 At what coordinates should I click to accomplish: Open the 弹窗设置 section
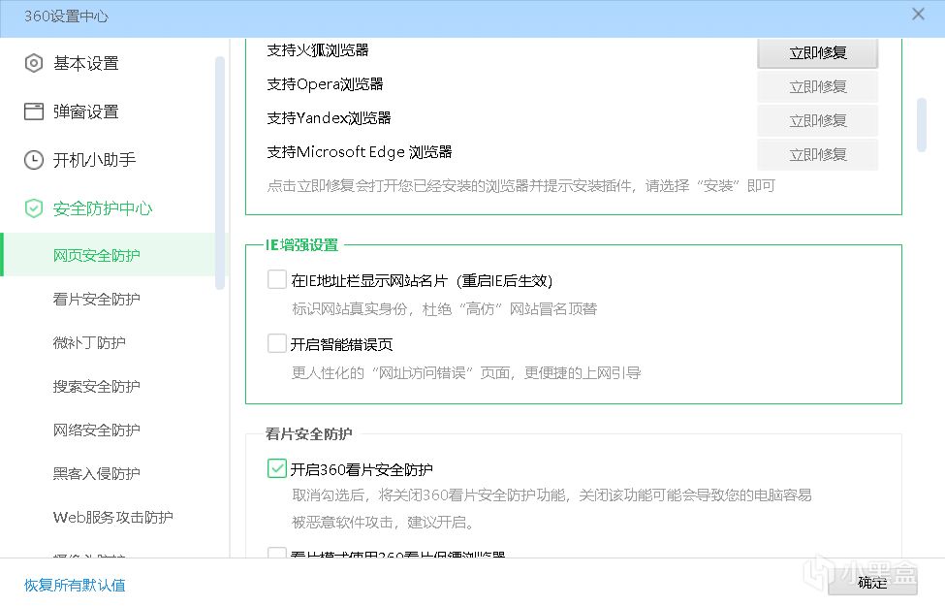(85, 112)
